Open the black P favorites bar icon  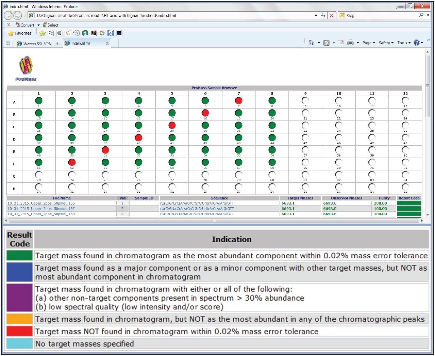coord(94,33)
